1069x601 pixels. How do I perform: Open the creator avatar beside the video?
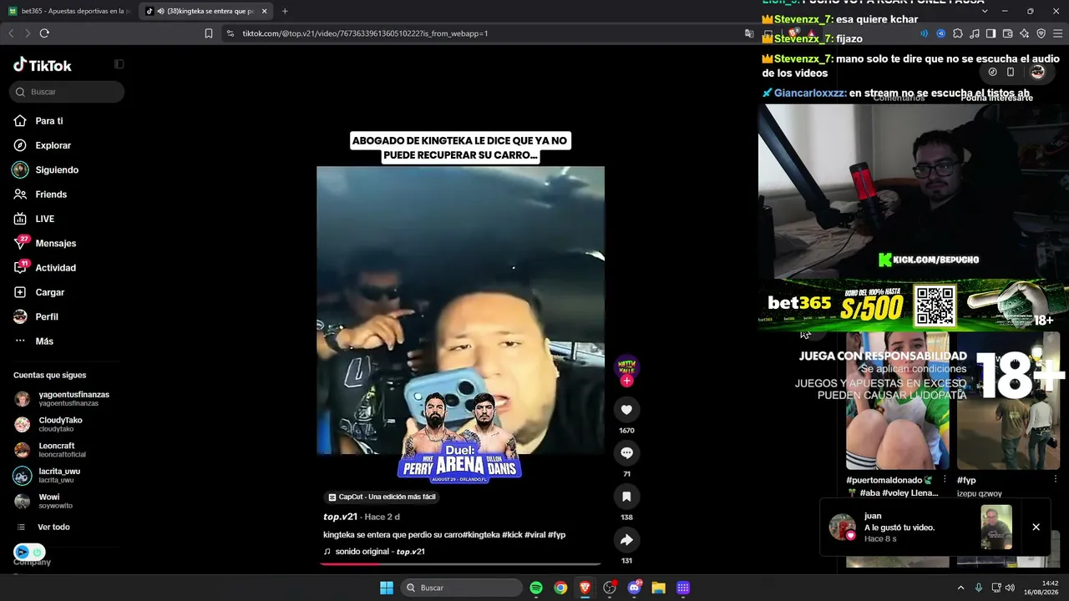click(626, 366)
